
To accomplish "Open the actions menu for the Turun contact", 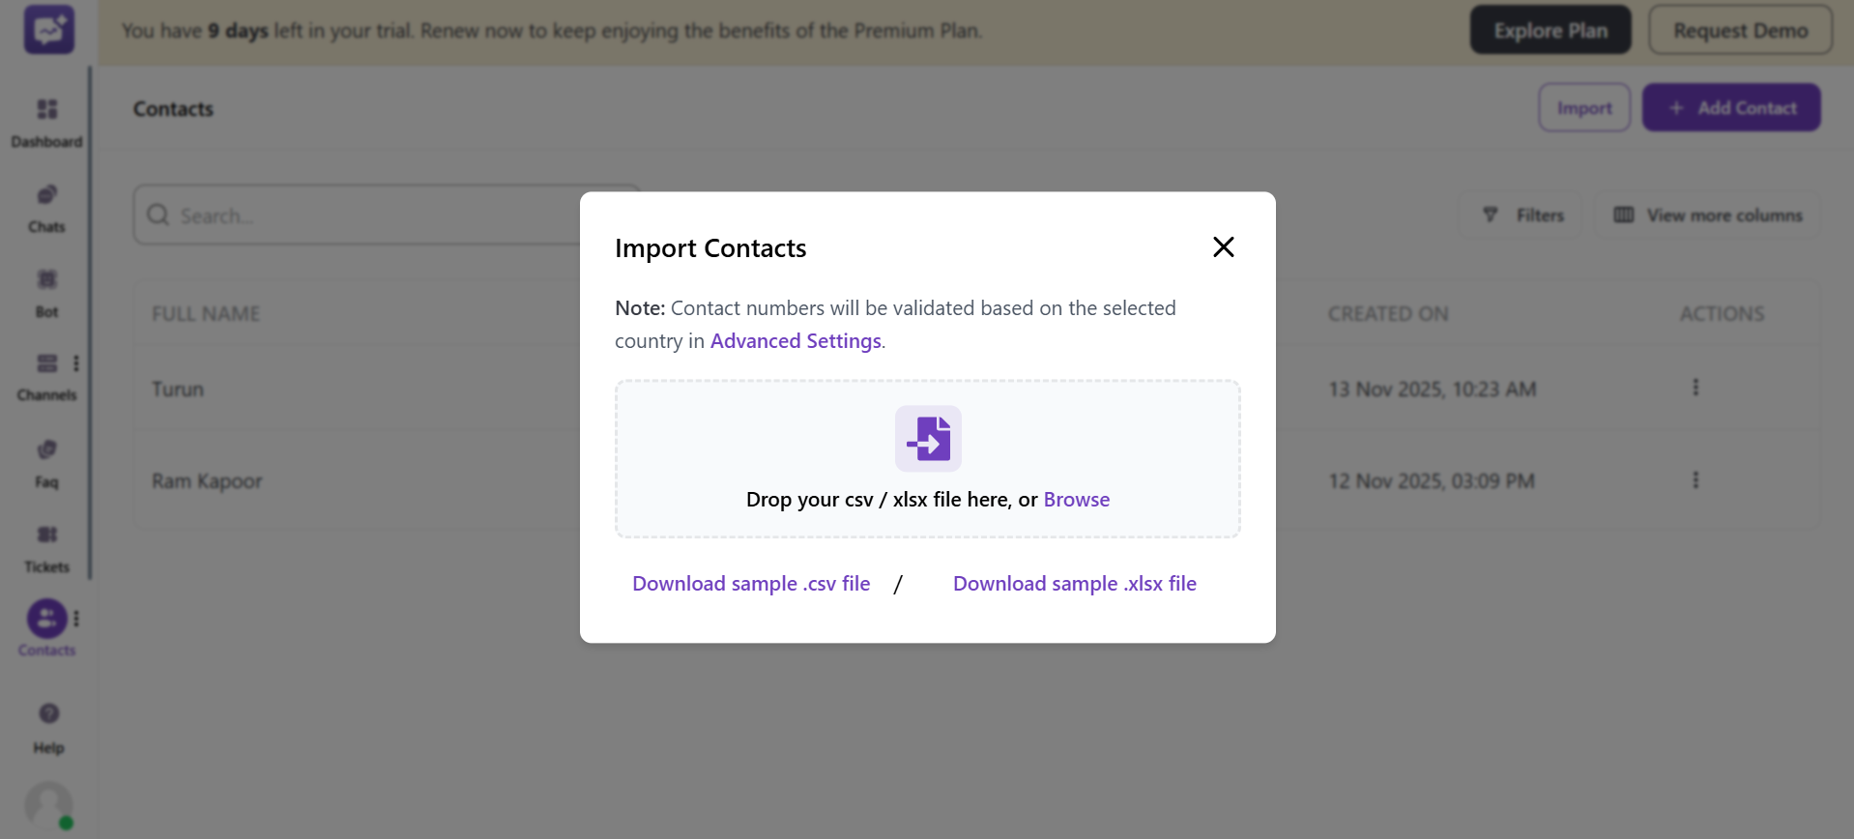I will pos(1695,388).
